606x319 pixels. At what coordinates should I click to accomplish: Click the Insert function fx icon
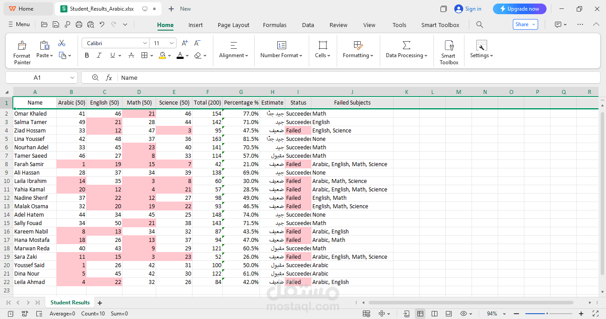[x=109, y=78]
